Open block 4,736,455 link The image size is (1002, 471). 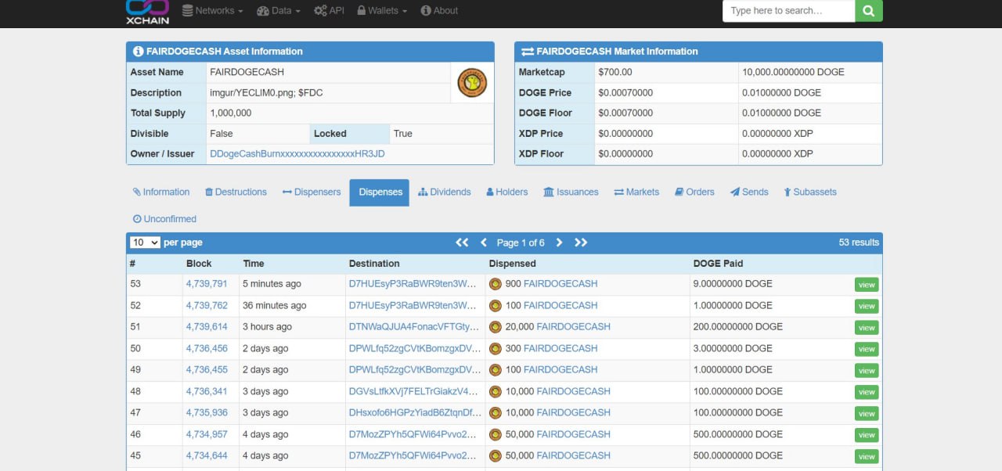point(207,370)
